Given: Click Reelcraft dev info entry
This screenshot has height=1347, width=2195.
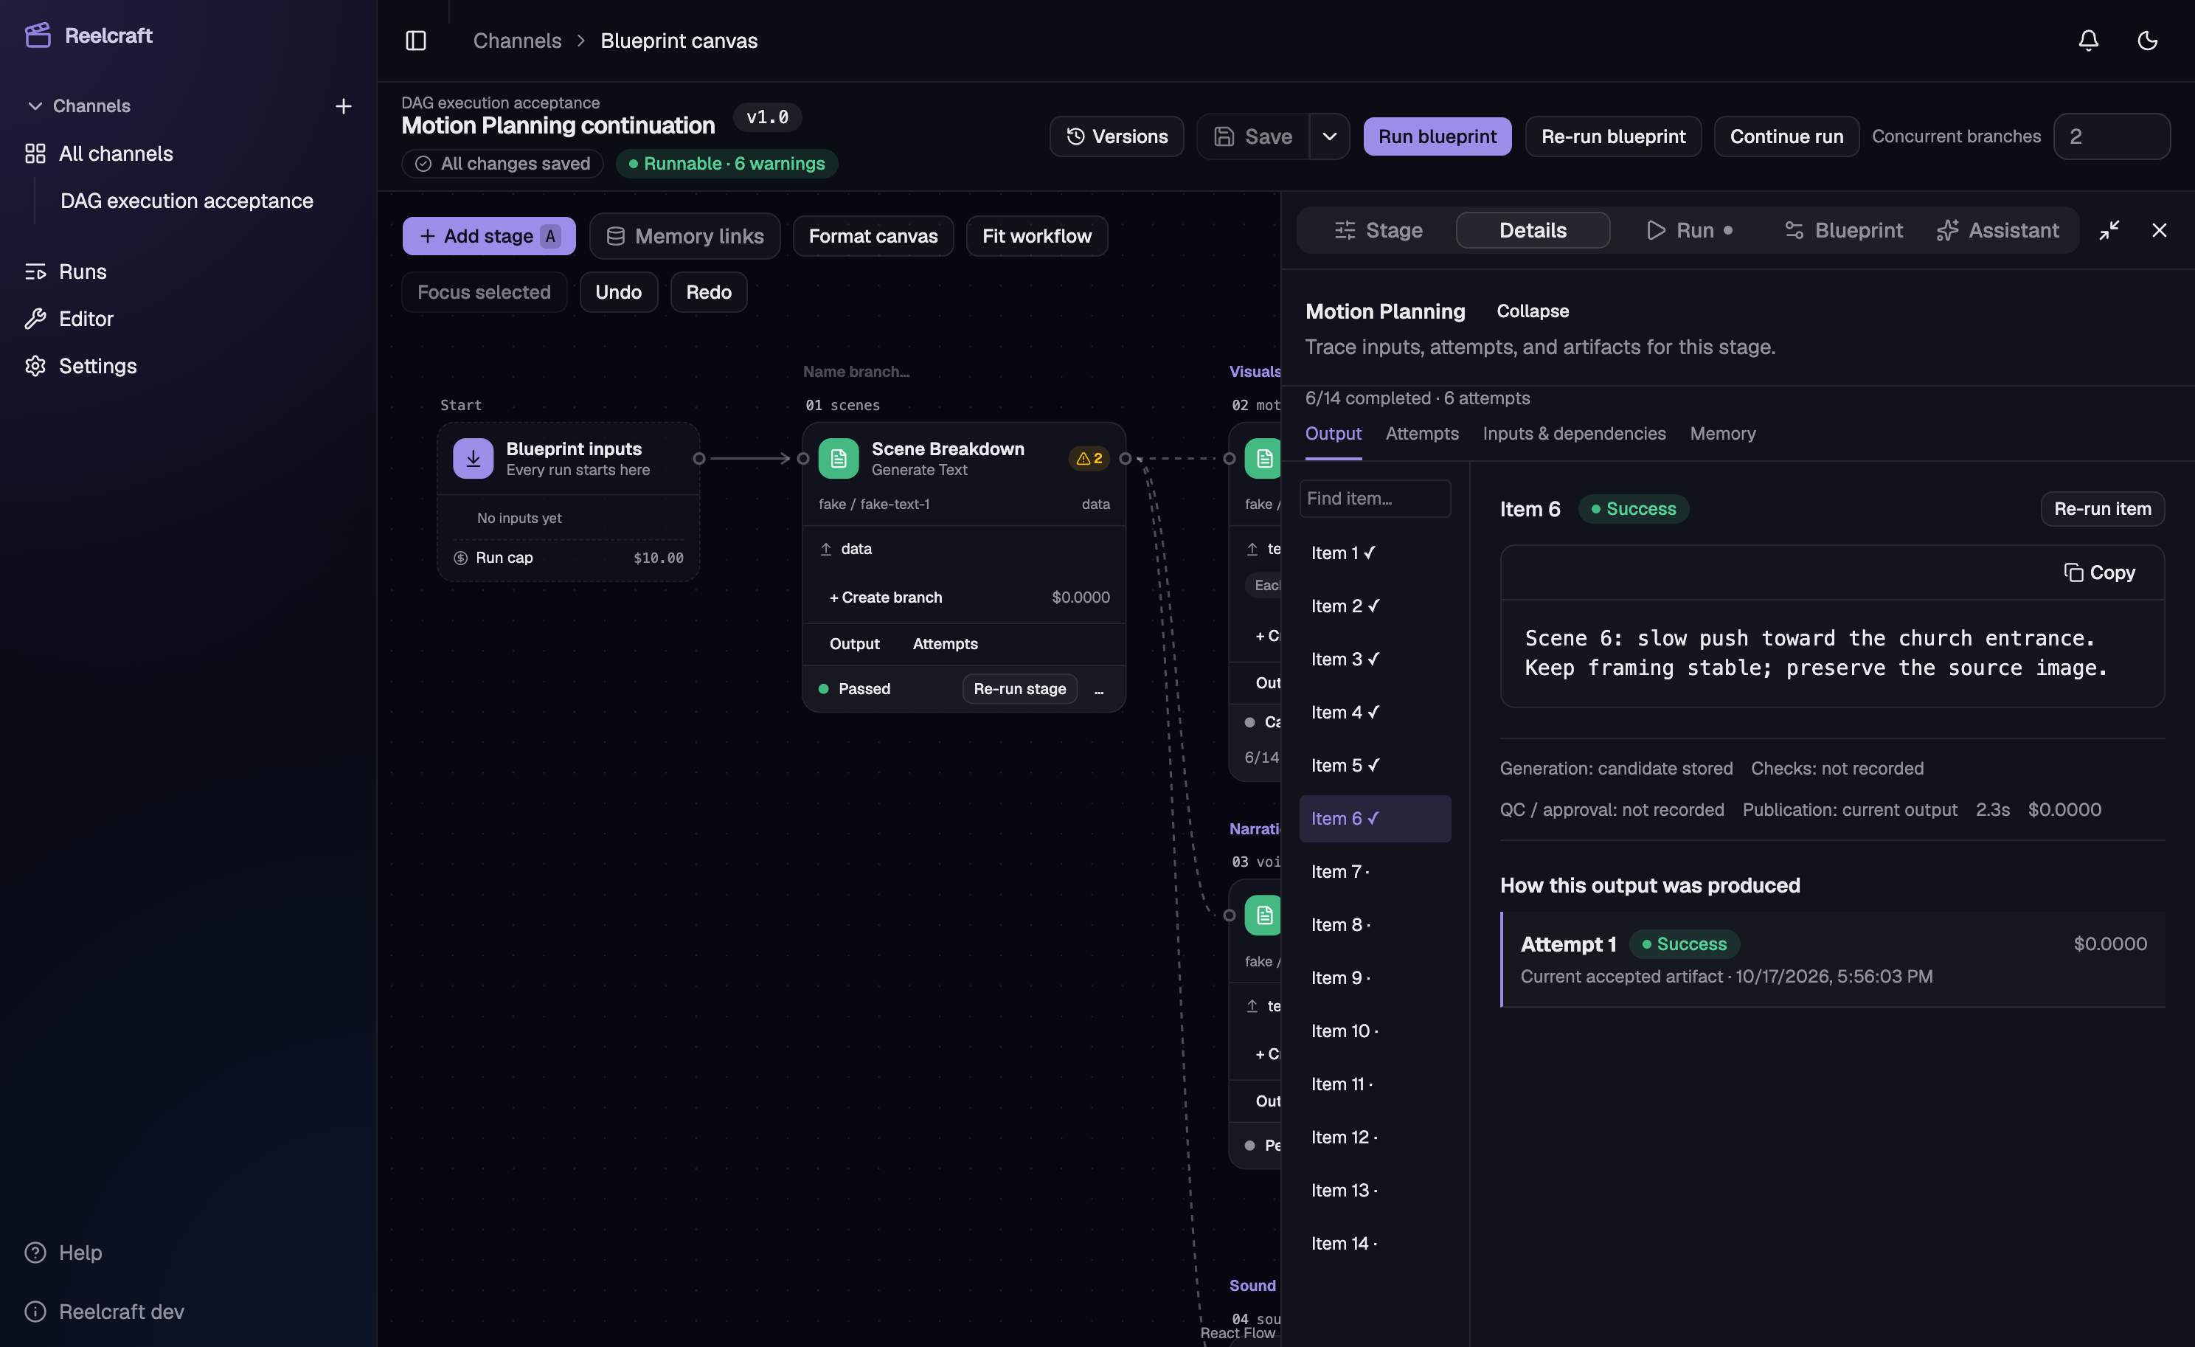Looking at the screenshot, I should [x=121, y=1310].
